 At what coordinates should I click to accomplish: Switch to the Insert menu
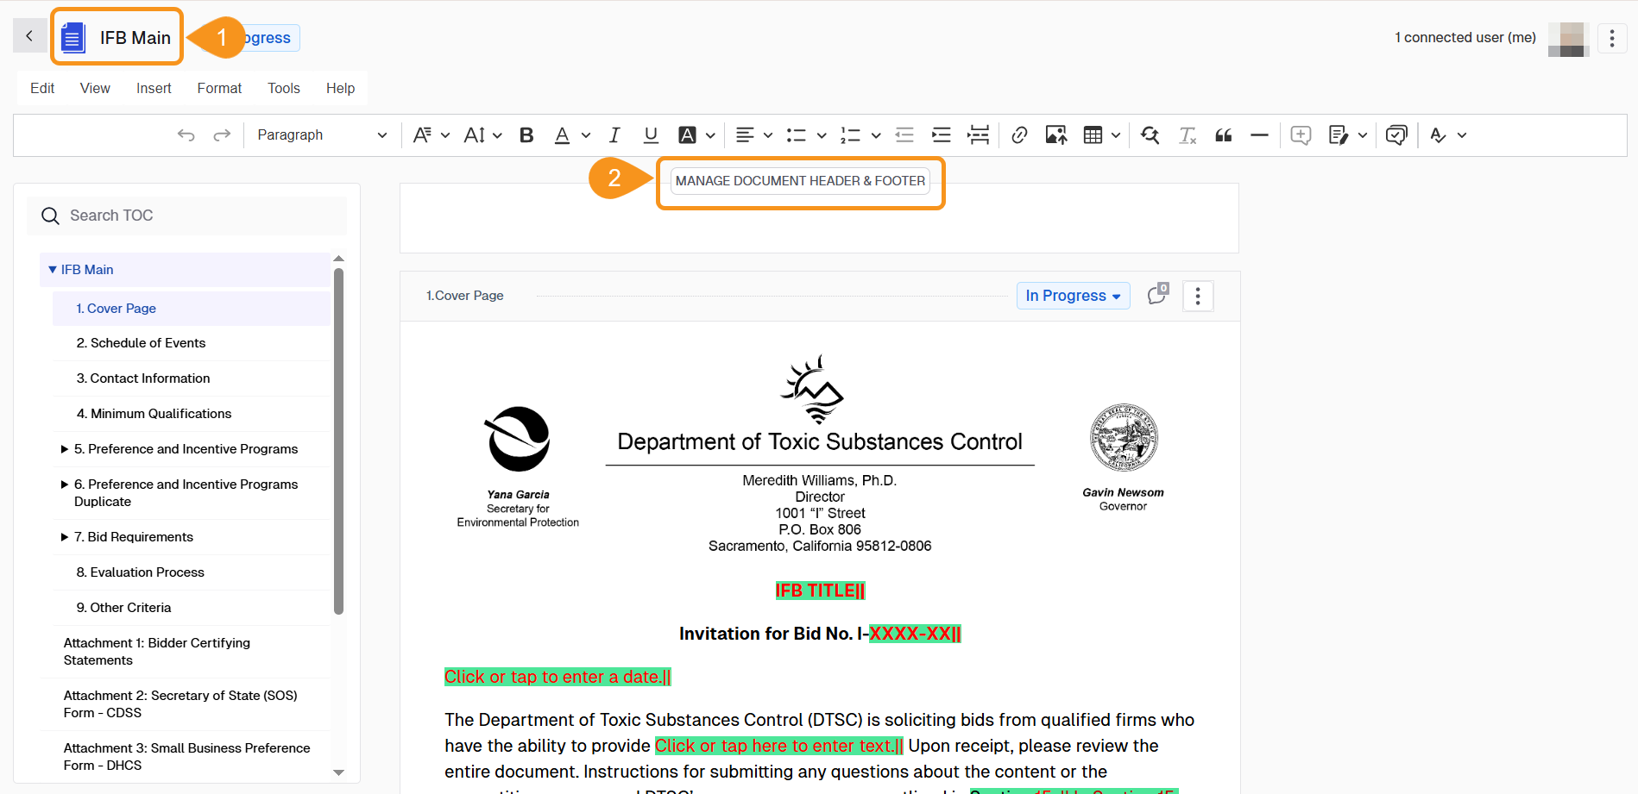pyautogui.click(x=153, y=87)
